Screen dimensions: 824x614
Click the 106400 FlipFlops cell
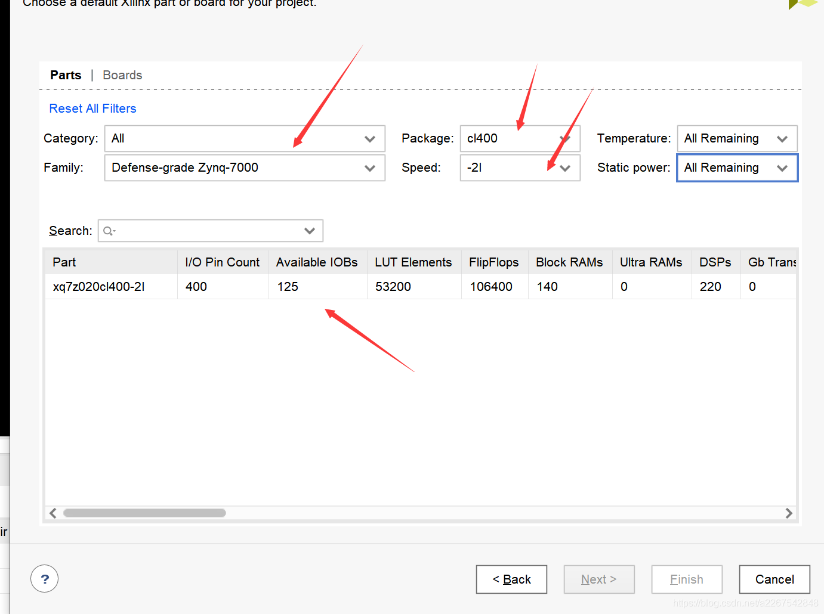click(495, 287)
